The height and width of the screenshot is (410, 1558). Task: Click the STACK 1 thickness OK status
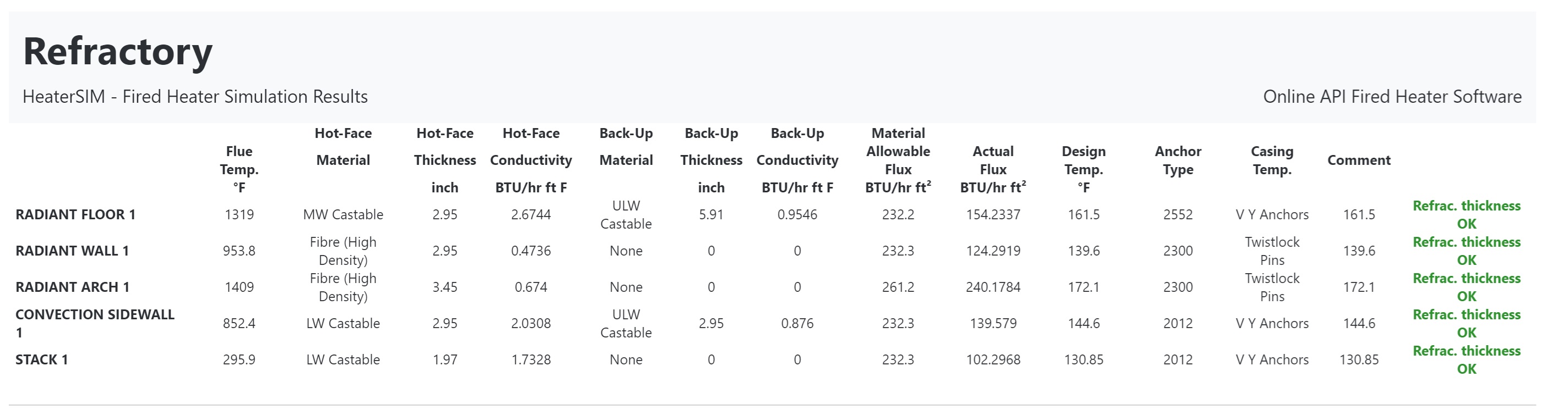1466,359
